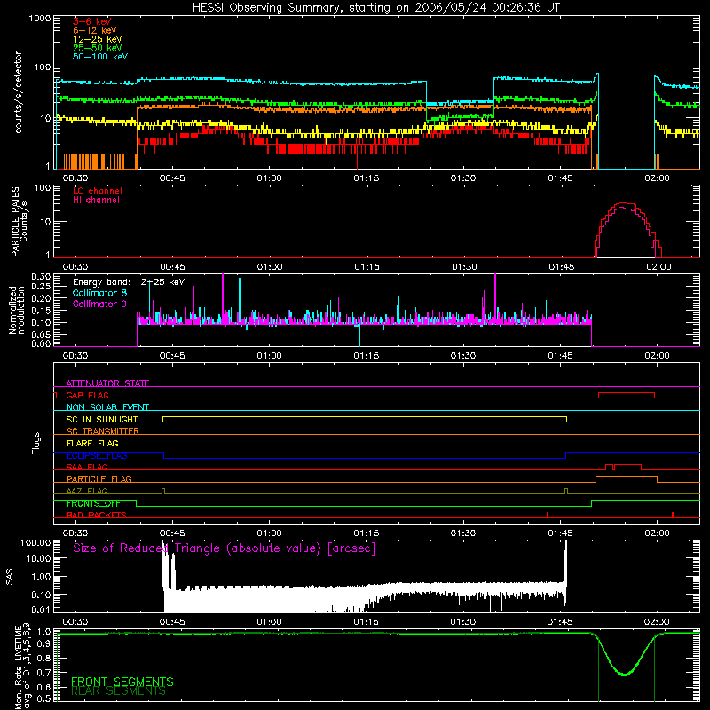710x710 pixels.
Task: Click the 25-50 keV legend label
Action: click(x=97, y=48)
